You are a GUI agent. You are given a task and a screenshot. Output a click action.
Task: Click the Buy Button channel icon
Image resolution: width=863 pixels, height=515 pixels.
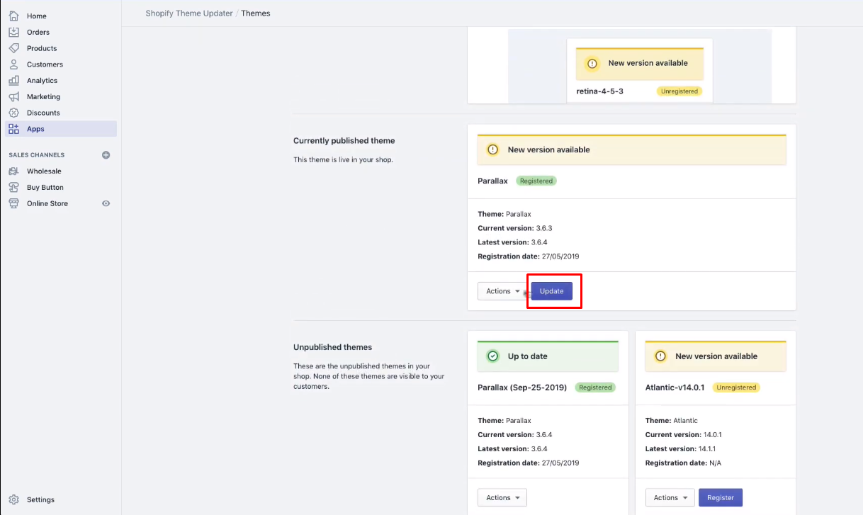pyautogui.click(x=14, y=188)
